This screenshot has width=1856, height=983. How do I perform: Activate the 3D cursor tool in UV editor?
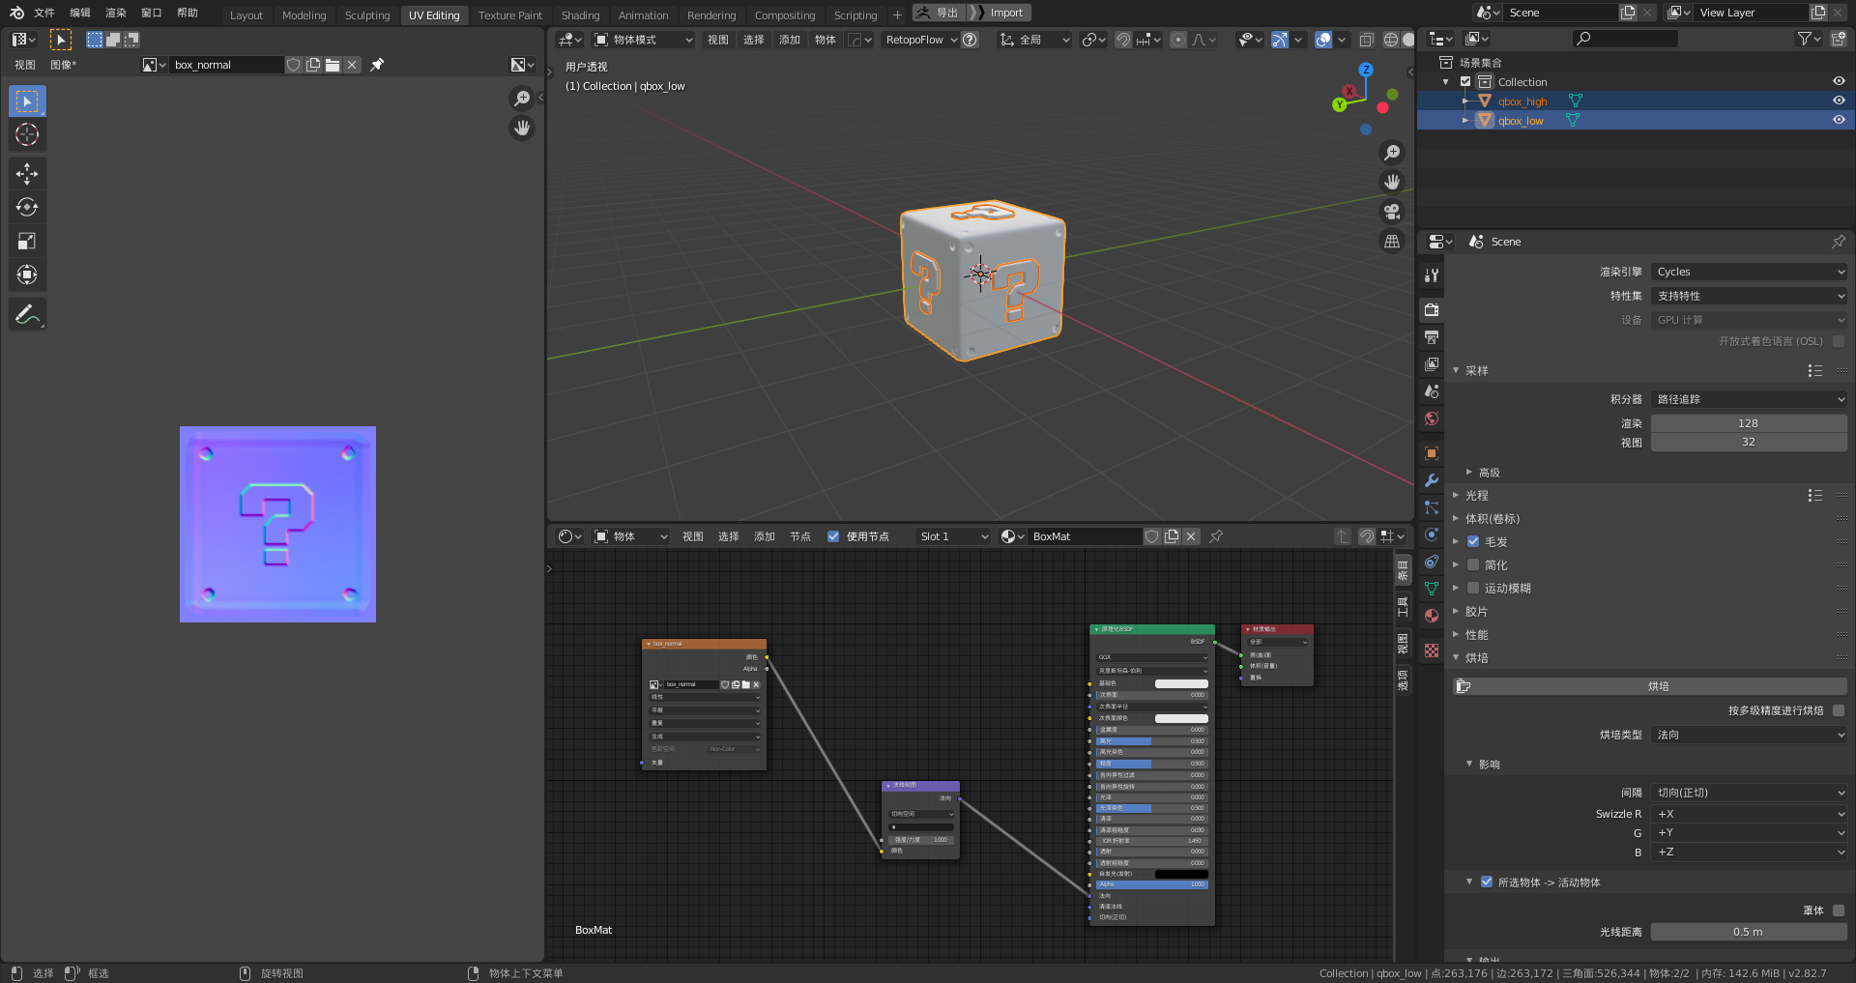tap(27, 134)
